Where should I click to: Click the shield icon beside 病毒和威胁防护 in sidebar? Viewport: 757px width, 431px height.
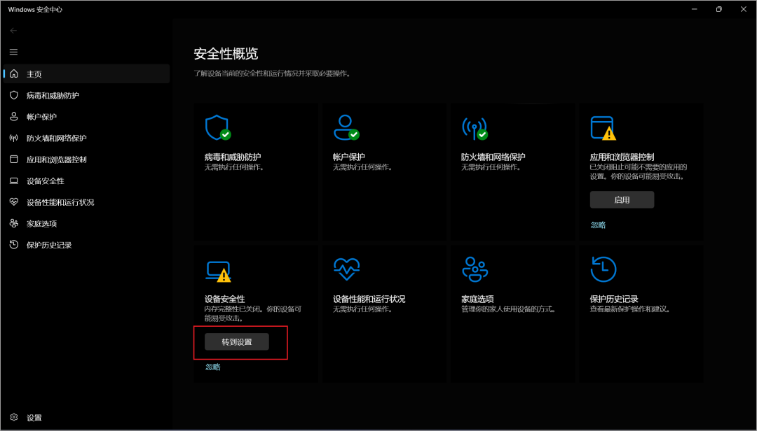[x=14, y=95]
